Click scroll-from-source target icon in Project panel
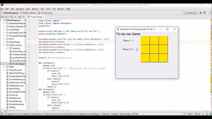Image resolution: width=212 pixels, height=119 pixels. (x=12, y=17)
